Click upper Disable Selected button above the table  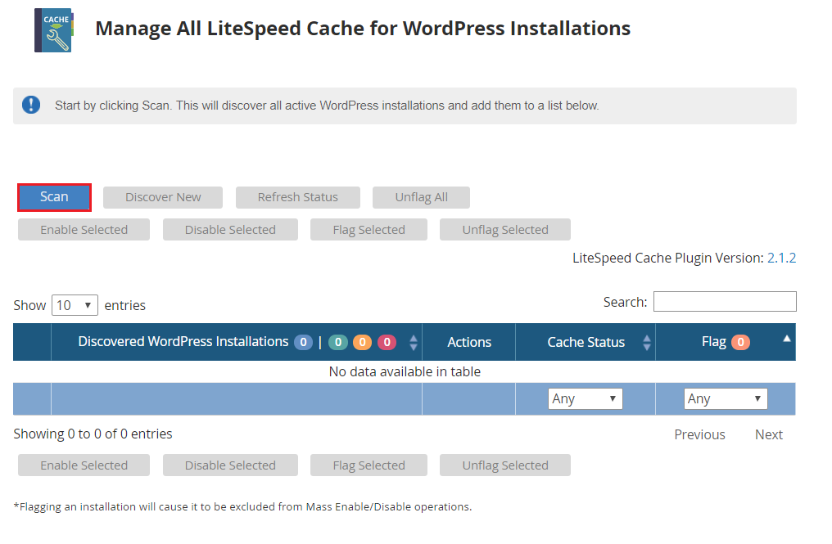point(230,230)
